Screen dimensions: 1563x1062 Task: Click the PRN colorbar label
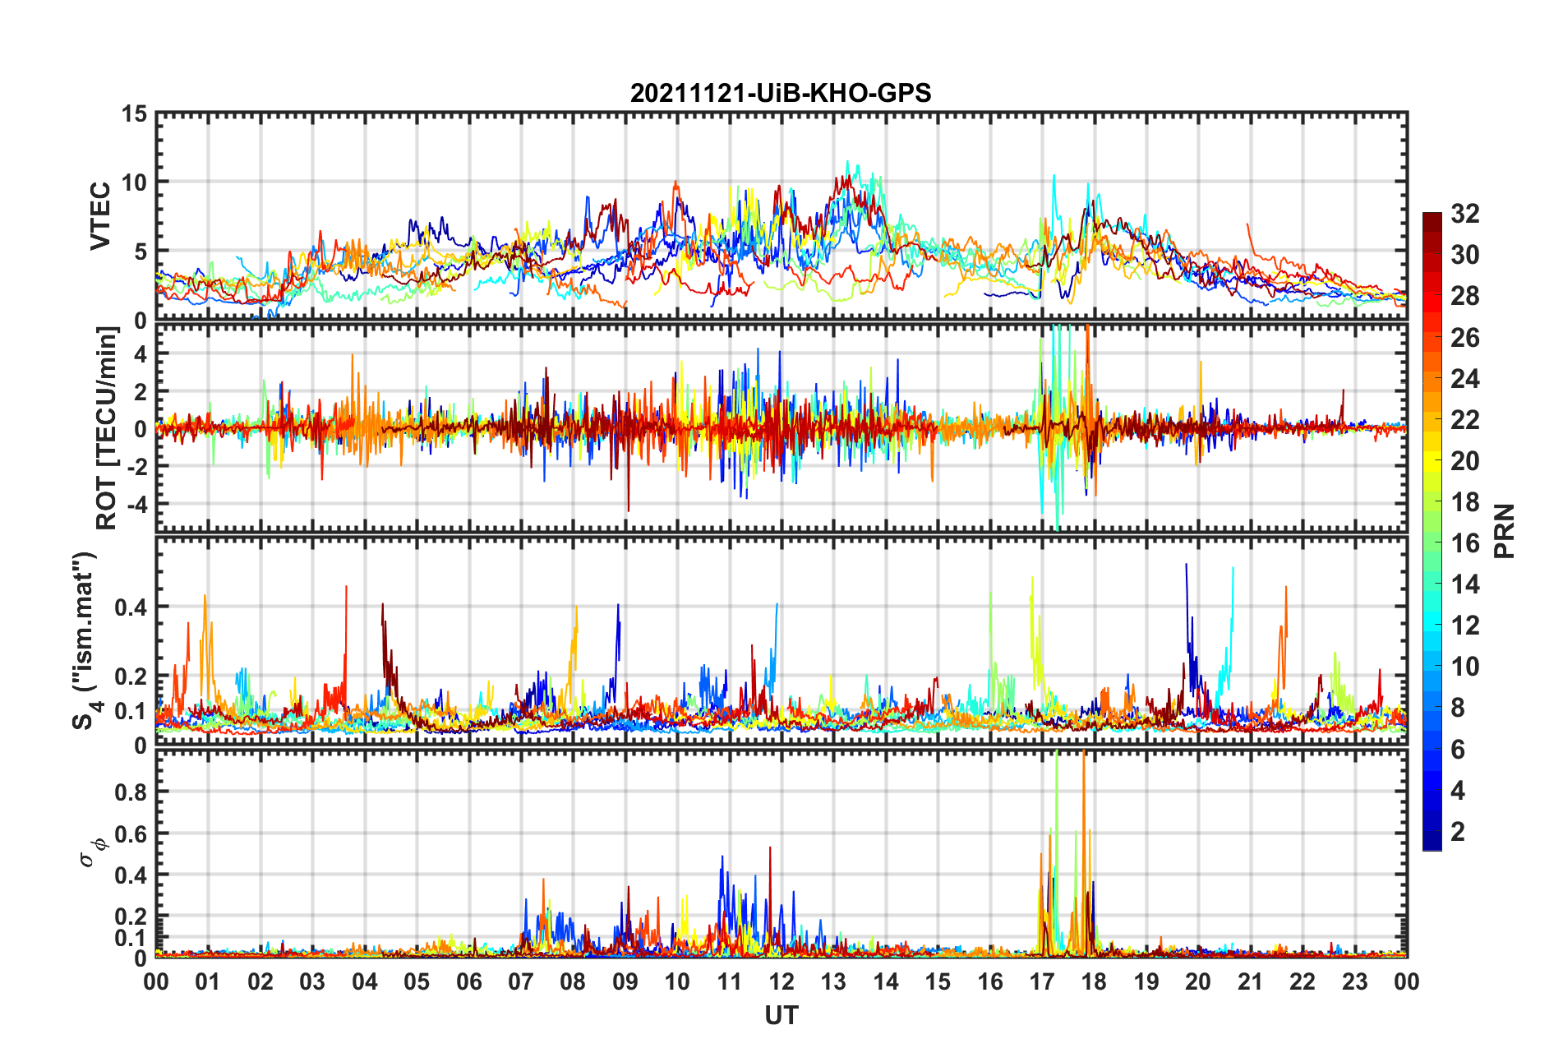[x=1504, y=531]
